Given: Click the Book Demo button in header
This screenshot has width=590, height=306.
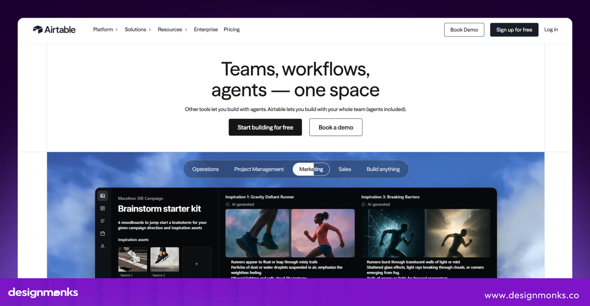Looking at the screenshot, I should (x=464, y=30).
